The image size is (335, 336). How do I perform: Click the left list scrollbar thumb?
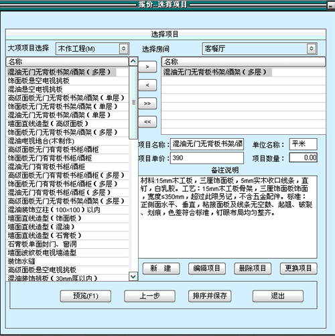(133, 103)
